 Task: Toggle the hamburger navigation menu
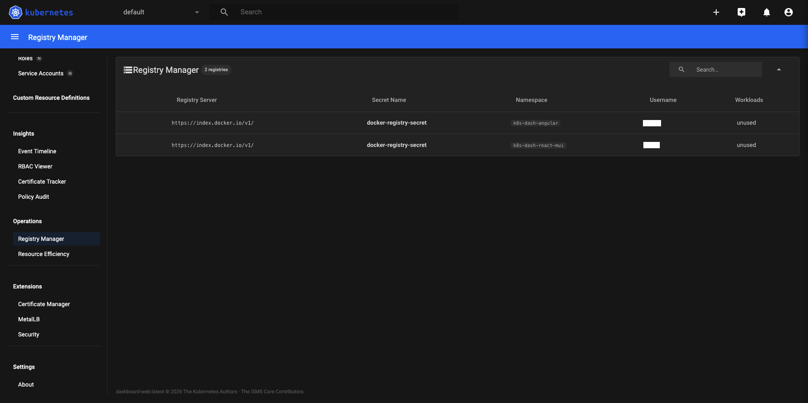(x=15, y=37)
